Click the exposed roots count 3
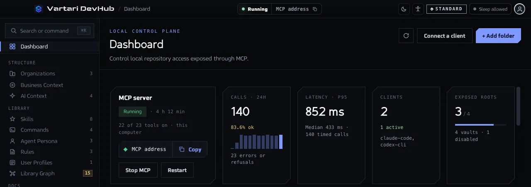Screen dimensions: 531x187 [x=458, y=112]
